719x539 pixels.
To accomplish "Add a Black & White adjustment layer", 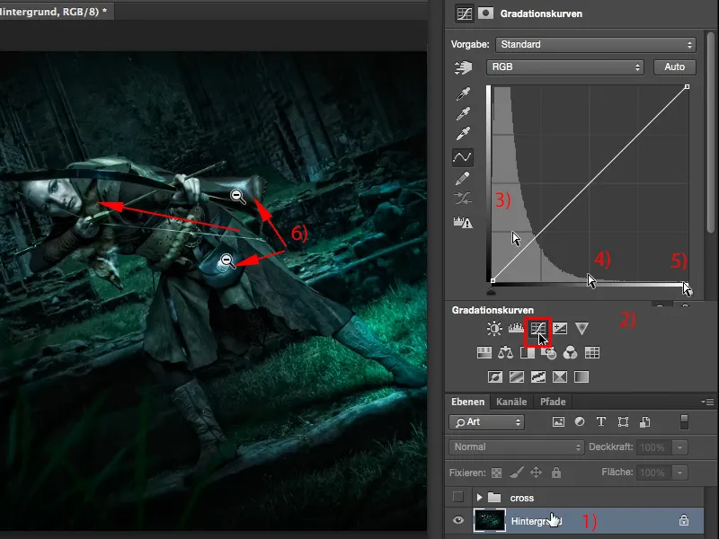I will [x=528, y=352].
